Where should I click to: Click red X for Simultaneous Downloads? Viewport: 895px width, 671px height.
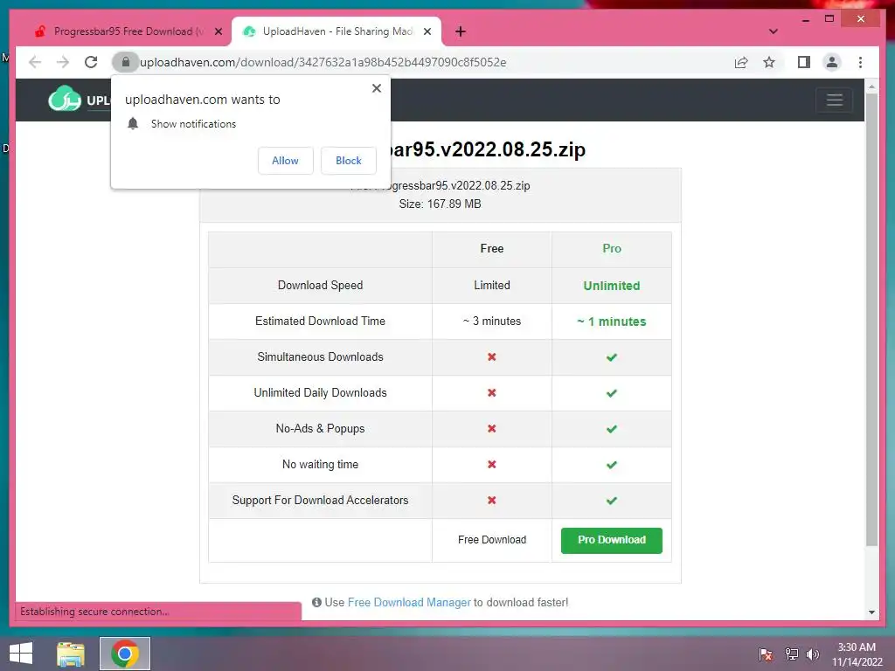(x=492, y=357)
